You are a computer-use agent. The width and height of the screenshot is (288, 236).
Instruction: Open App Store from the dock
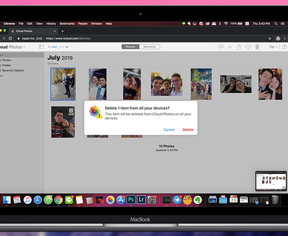[x=120, y=200]
